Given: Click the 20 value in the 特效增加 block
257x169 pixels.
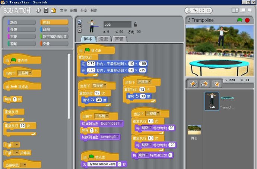Looking at the screenshot, I should [x=171, y=128].
